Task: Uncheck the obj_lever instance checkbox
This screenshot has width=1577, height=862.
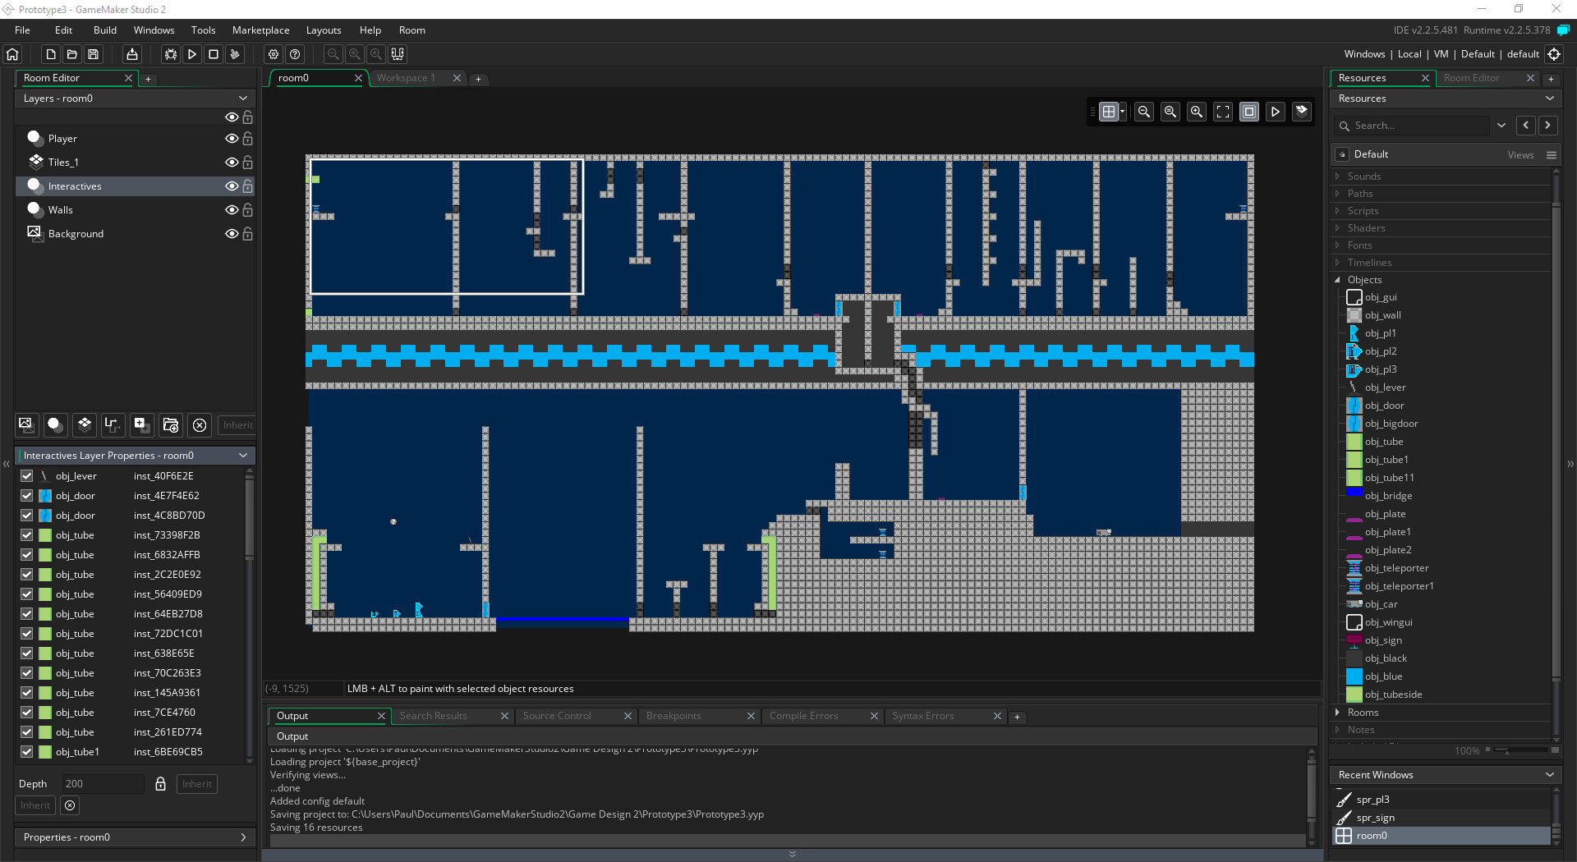Action: (x=27, y=476)
